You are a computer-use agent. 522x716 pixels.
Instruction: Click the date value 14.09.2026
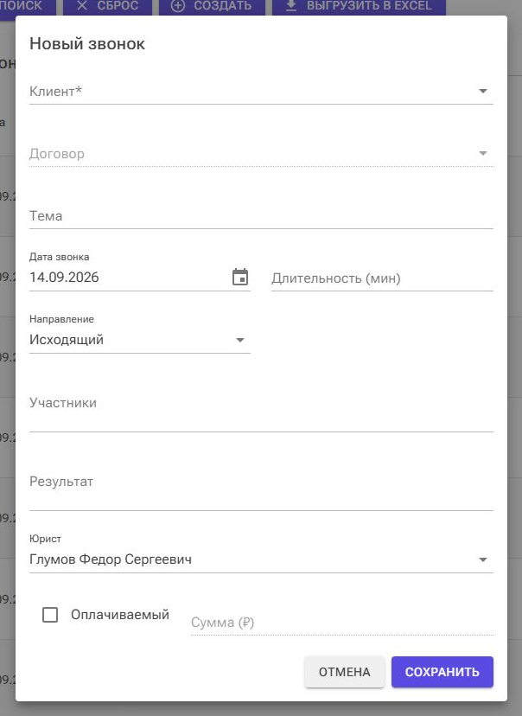coord(64,278)
